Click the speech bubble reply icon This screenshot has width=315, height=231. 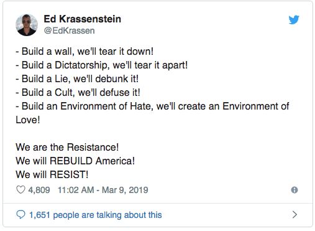click(x=21, y=215)
